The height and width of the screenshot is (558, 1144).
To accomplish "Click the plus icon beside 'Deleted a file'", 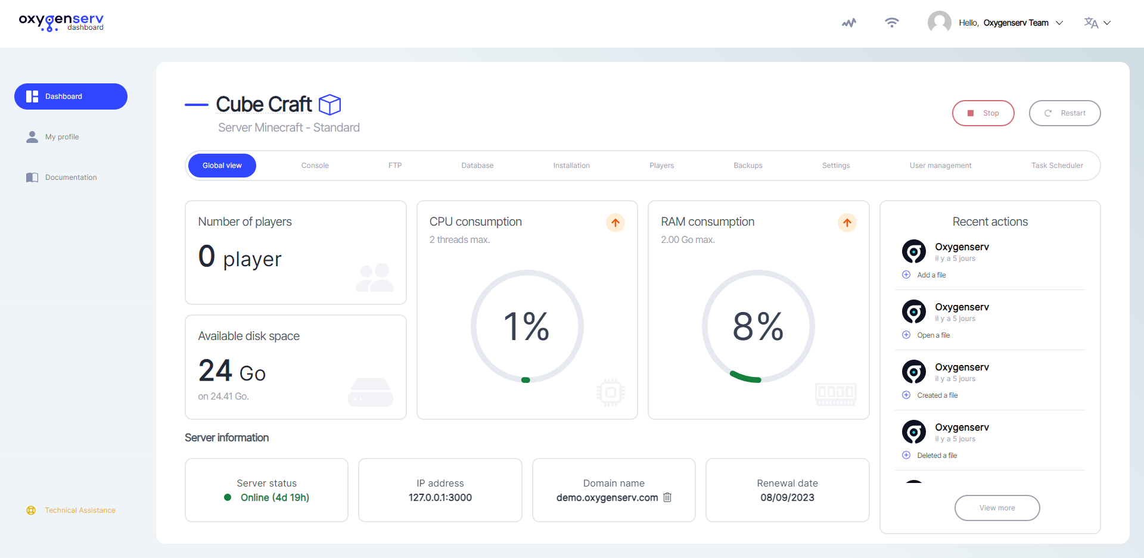I will click(x=906, y=455).
